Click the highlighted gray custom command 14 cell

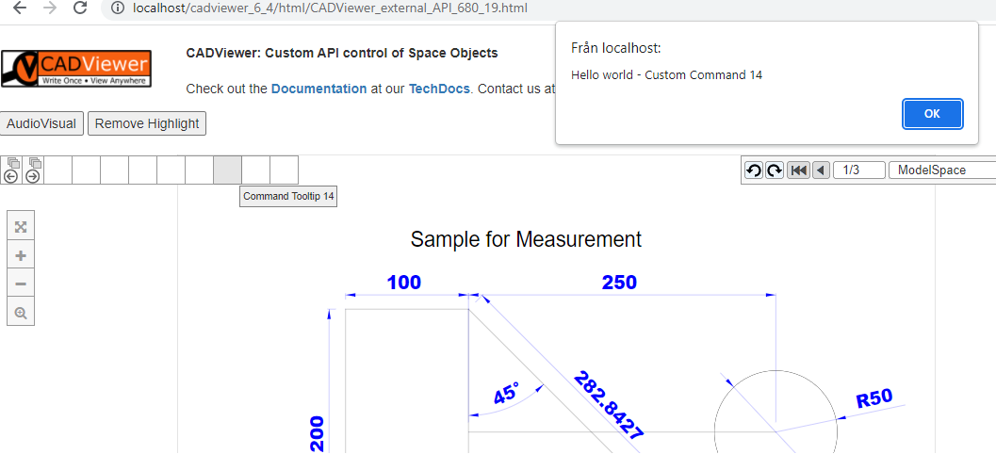[227, 170]
